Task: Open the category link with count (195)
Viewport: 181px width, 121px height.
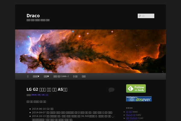Action: coord(131,115)
